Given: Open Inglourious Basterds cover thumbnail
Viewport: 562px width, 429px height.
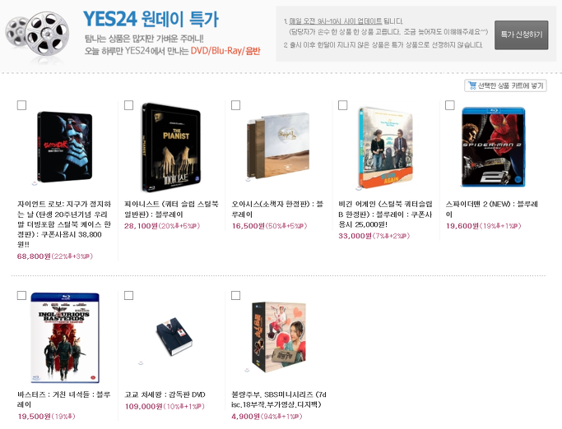Looking at the screenshot, I should point(65,338).
